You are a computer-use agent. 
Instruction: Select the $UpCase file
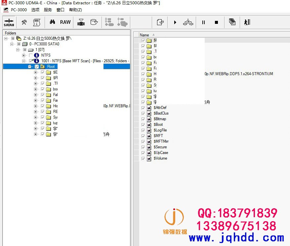161,153
